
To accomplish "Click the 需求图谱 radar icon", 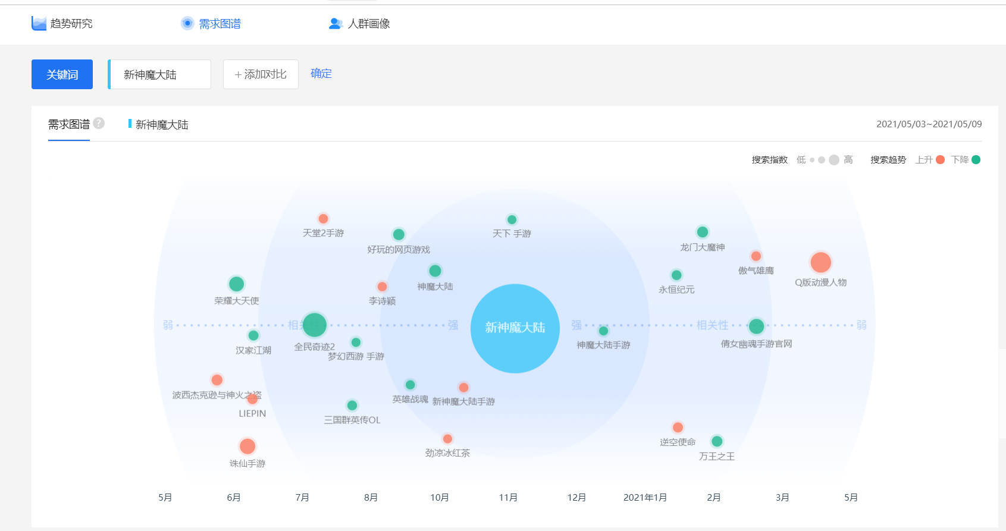I will (x=187, y=23).
